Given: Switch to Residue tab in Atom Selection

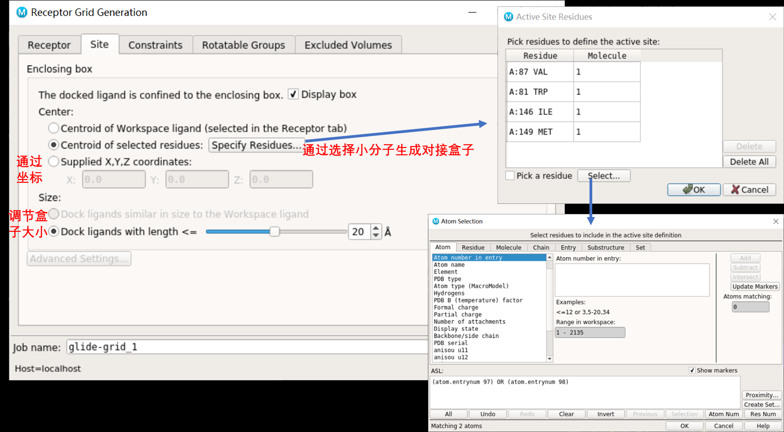Looking at the screenshot, I should [x=473, y=247].
